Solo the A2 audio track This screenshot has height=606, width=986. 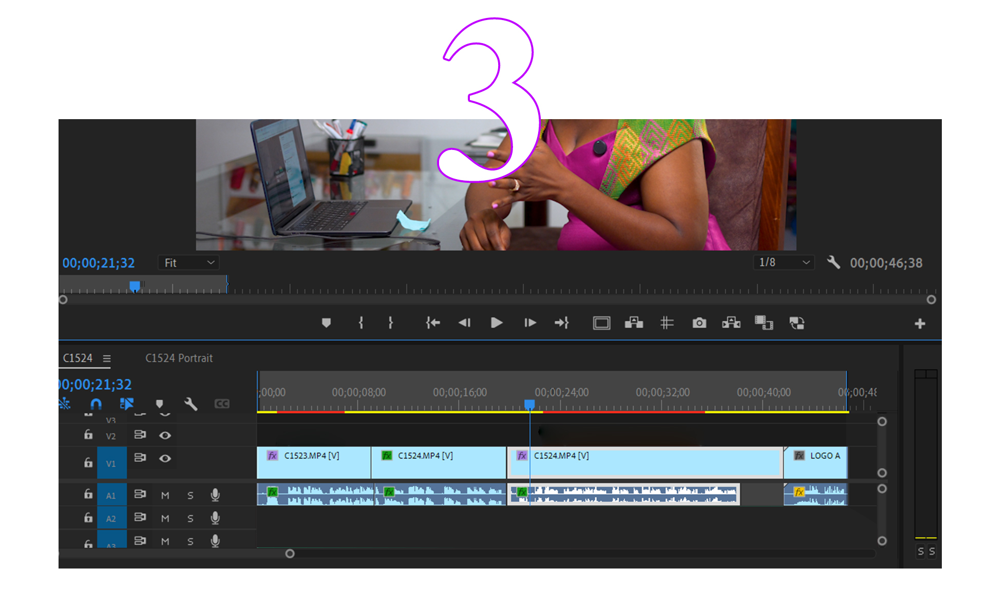click(x=191, y=519)
